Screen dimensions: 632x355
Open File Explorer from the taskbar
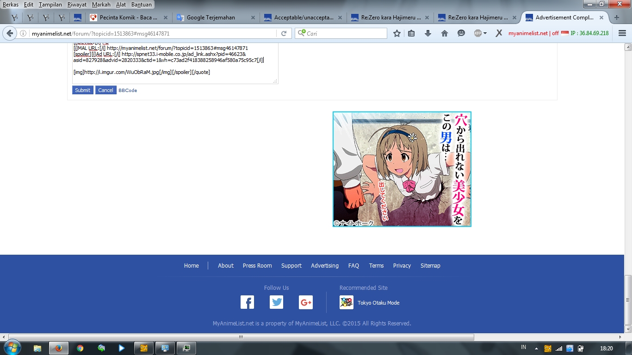click(37, 348)
